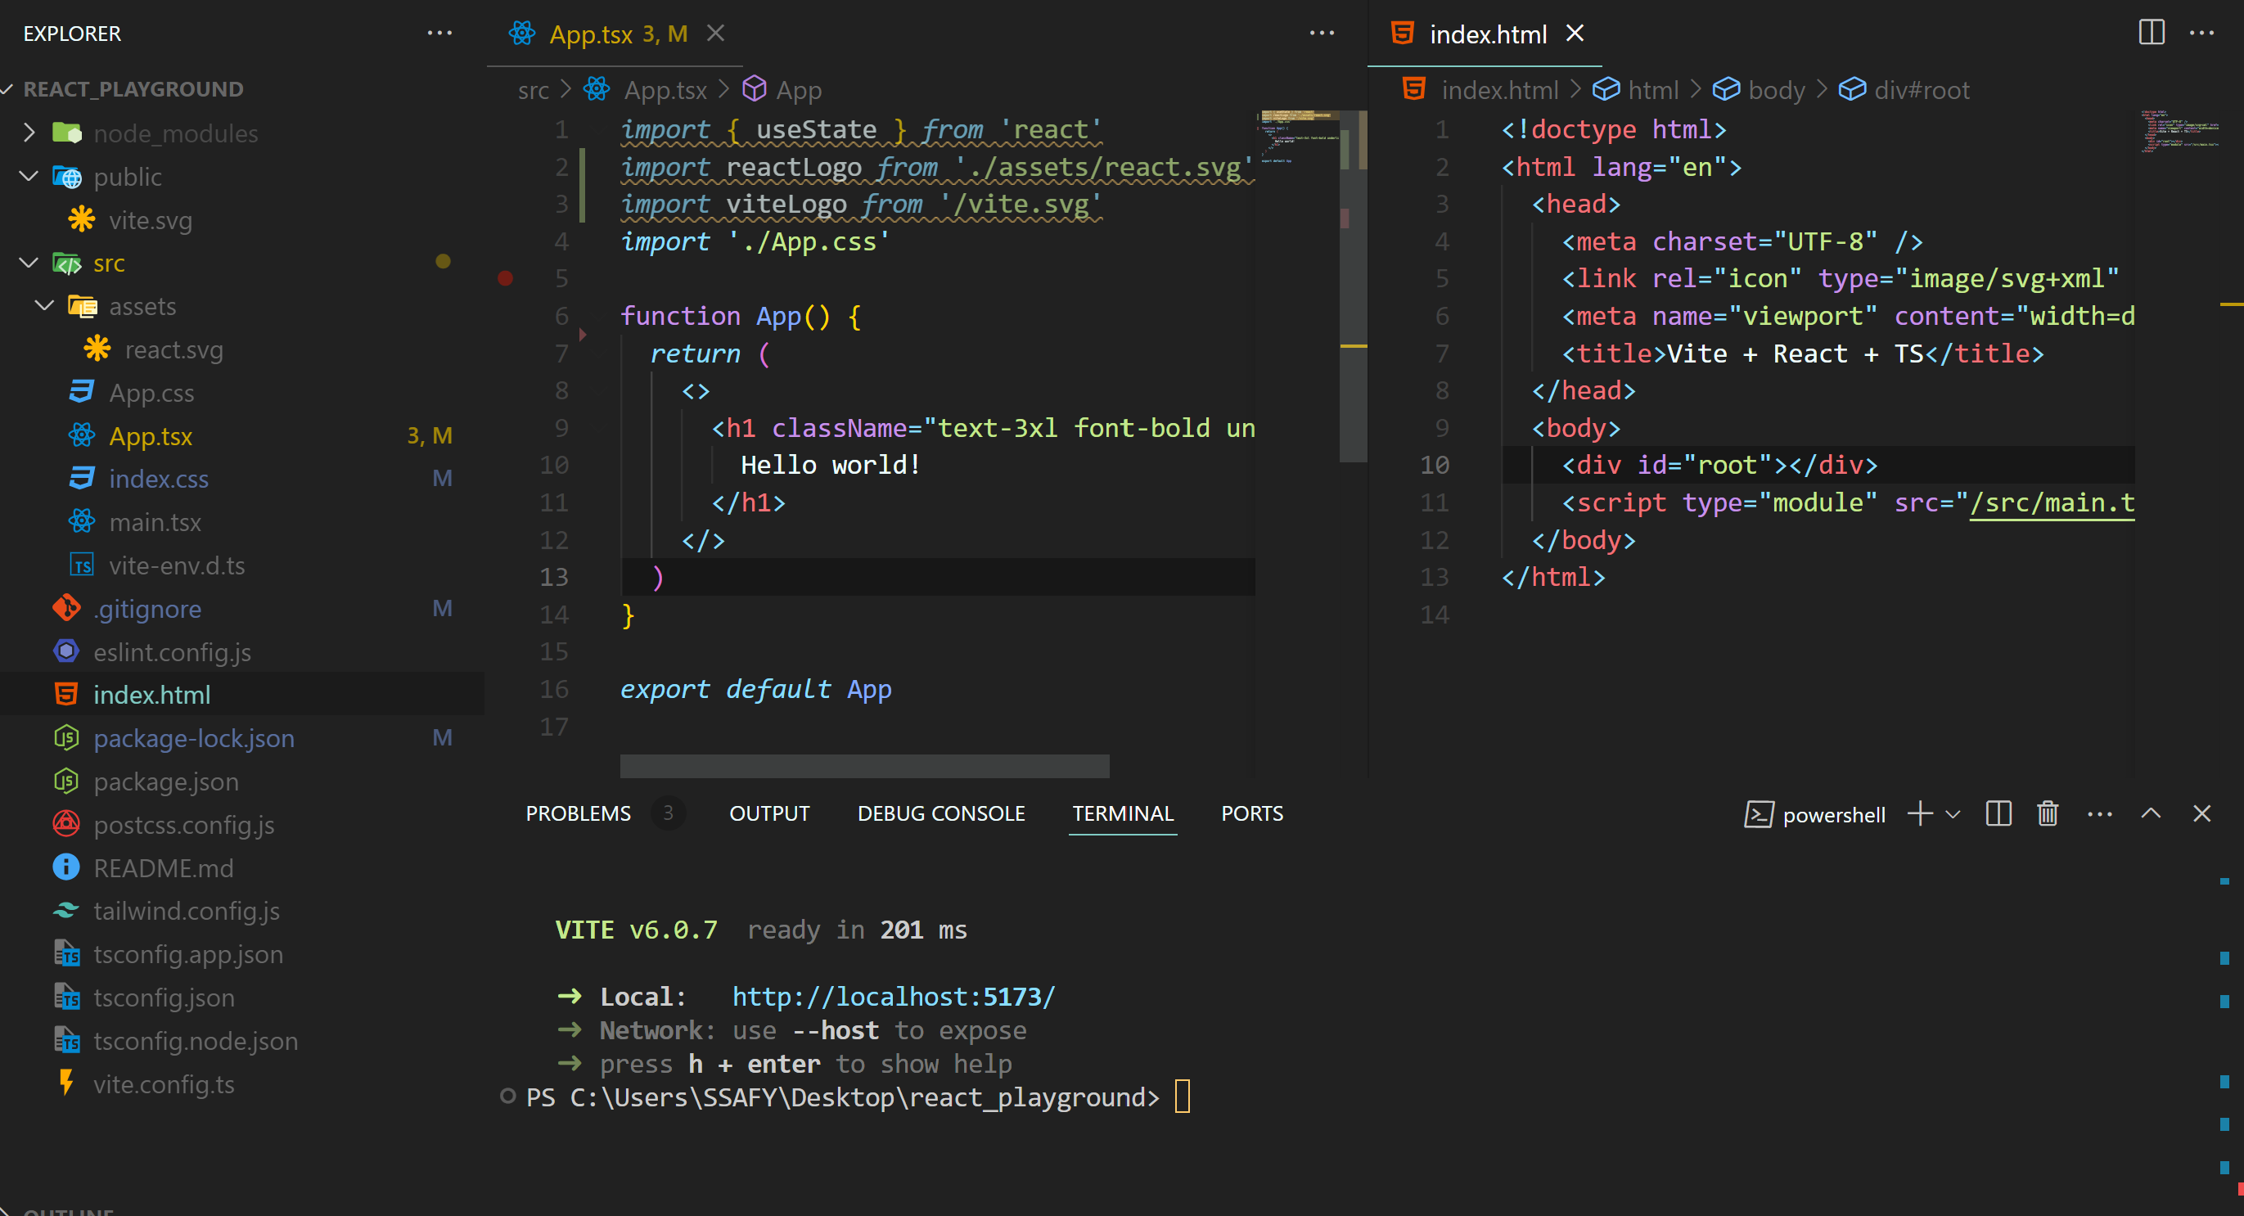Maximize panel size with up chevron
2244x1216 pixels.
pyautogui.click(x=2150, y=813)
